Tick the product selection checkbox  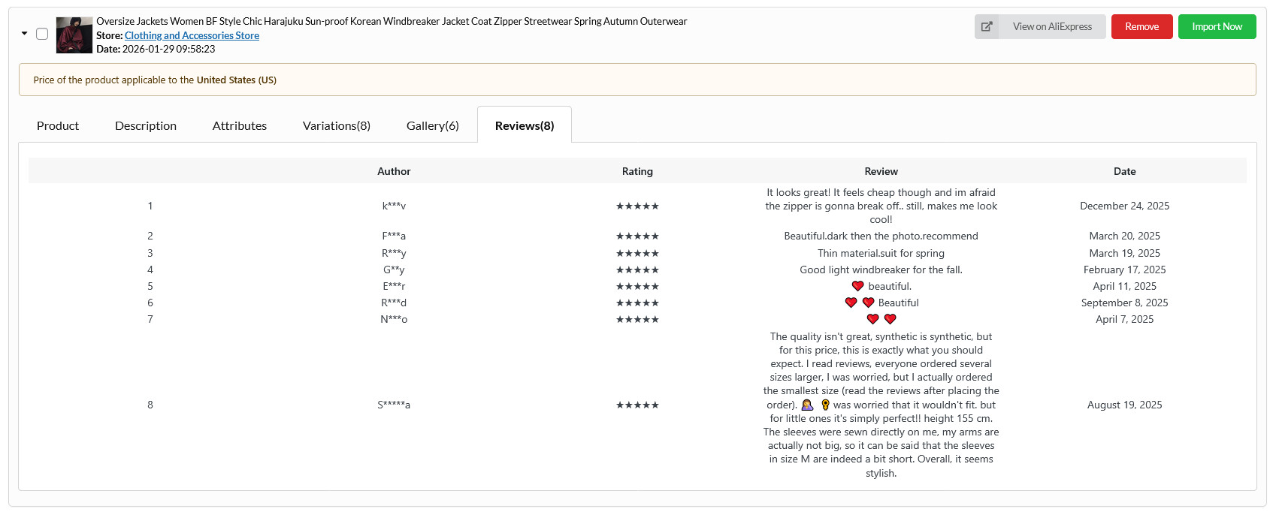42,34
